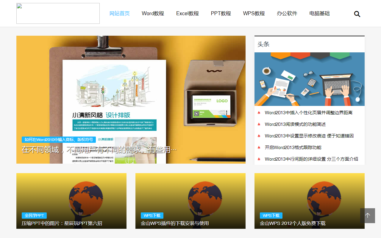
Task: Click the 如何在Word2010中输入商标、版权符号 tag
Action: 59,140
